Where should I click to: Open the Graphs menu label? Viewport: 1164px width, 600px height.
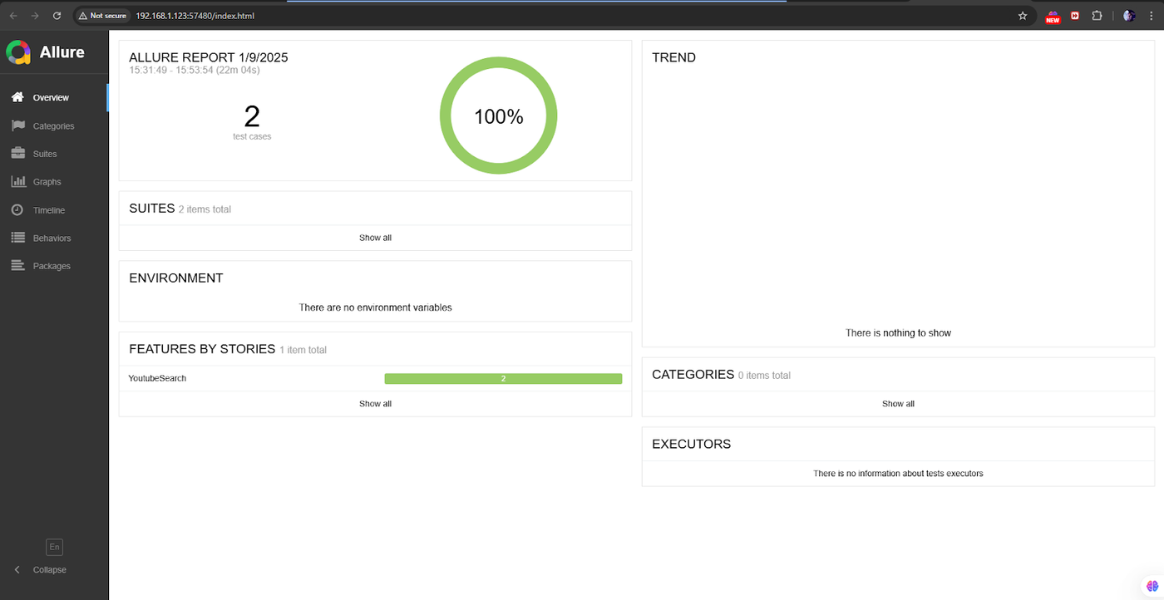coord(47,182)
